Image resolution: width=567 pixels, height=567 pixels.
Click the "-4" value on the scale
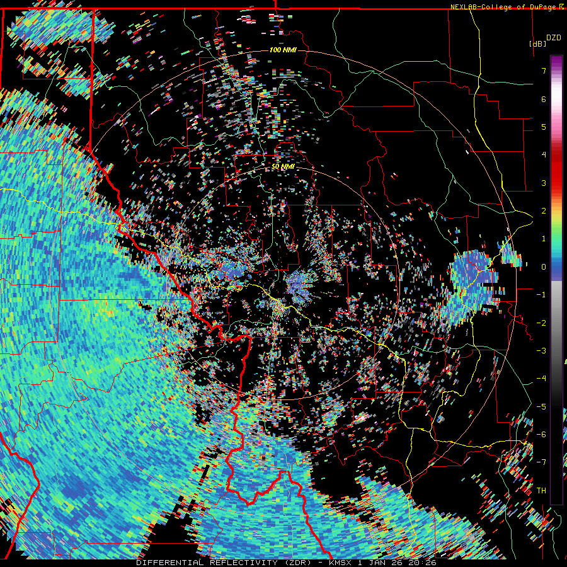[x=541, y=379]
